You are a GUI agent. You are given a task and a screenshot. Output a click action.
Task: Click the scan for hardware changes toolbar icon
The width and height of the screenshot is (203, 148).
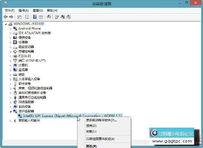49,17
